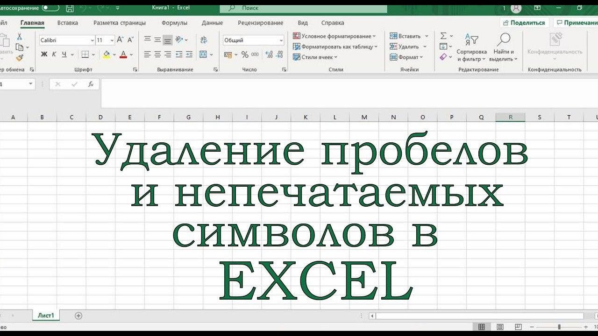598x336 pixels.
Task: Click the Borders grid icon
Action: pyautogui.click(x=85, y=55)
